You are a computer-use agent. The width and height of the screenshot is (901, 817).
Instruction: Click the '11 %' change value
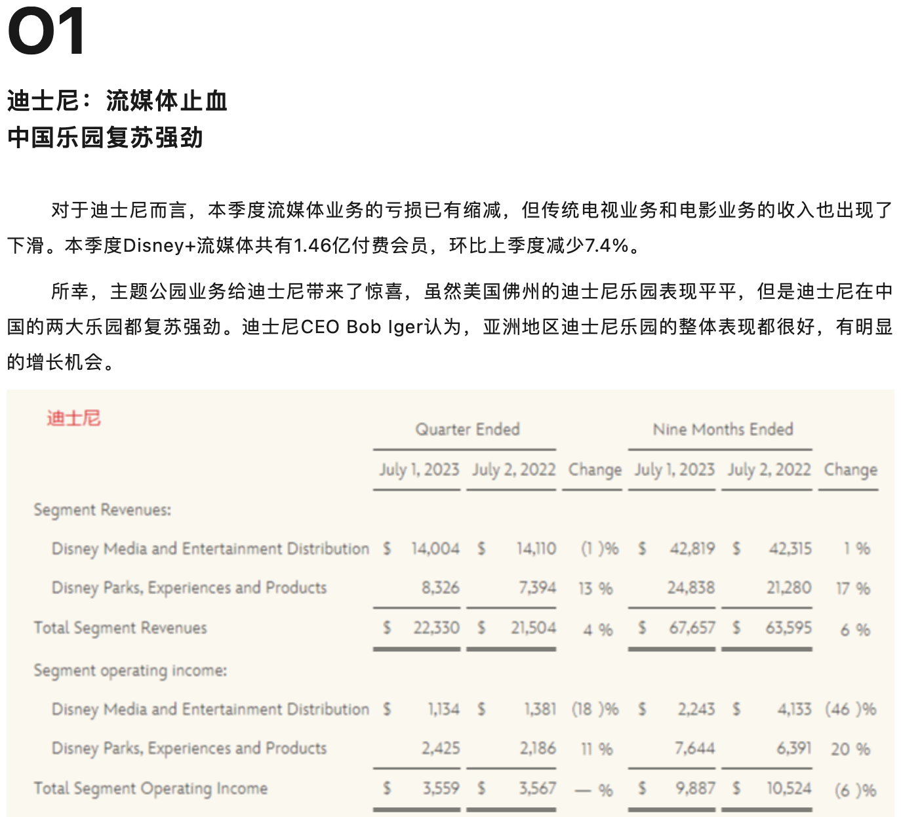pos(597,749)
